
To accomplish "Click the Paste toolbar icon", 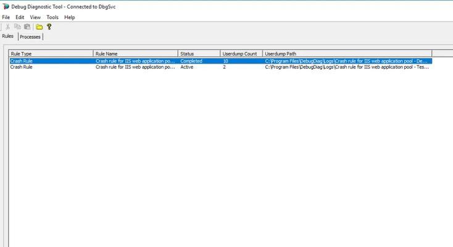I will click(x=27, y=27).
